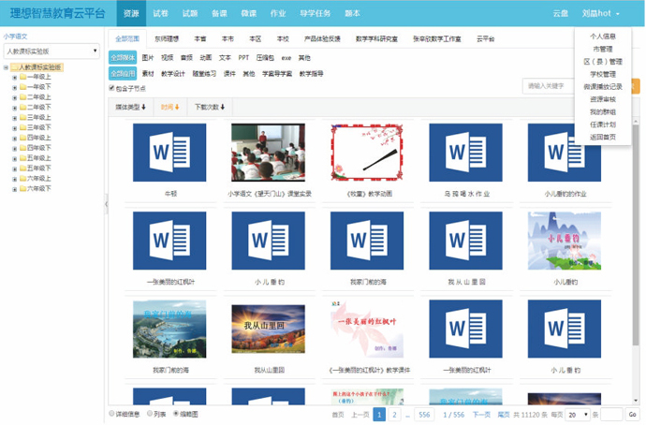
Task: Open the 人教课标实验版 textbook dropdown
Action: point(51,51)
